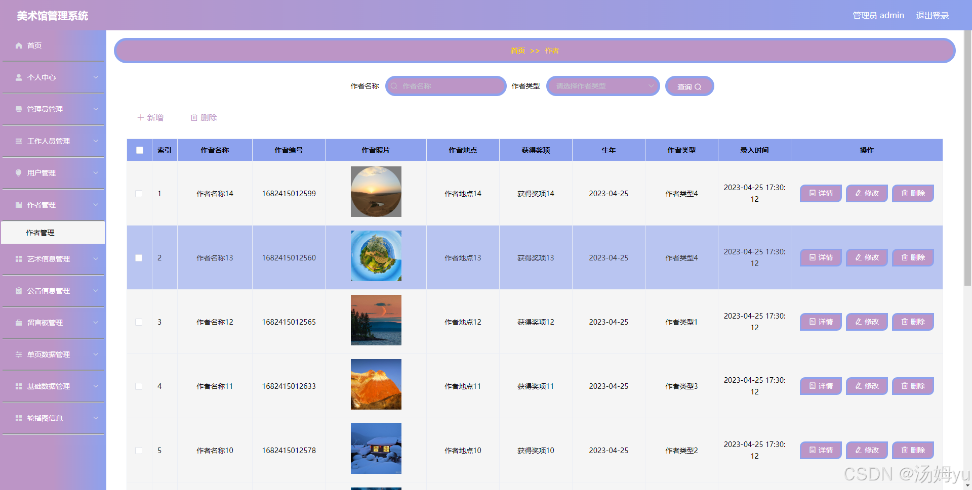Open 详情 for 作者名称14
972x490 pixels.
pyautogui.click(x=821, y=193)
